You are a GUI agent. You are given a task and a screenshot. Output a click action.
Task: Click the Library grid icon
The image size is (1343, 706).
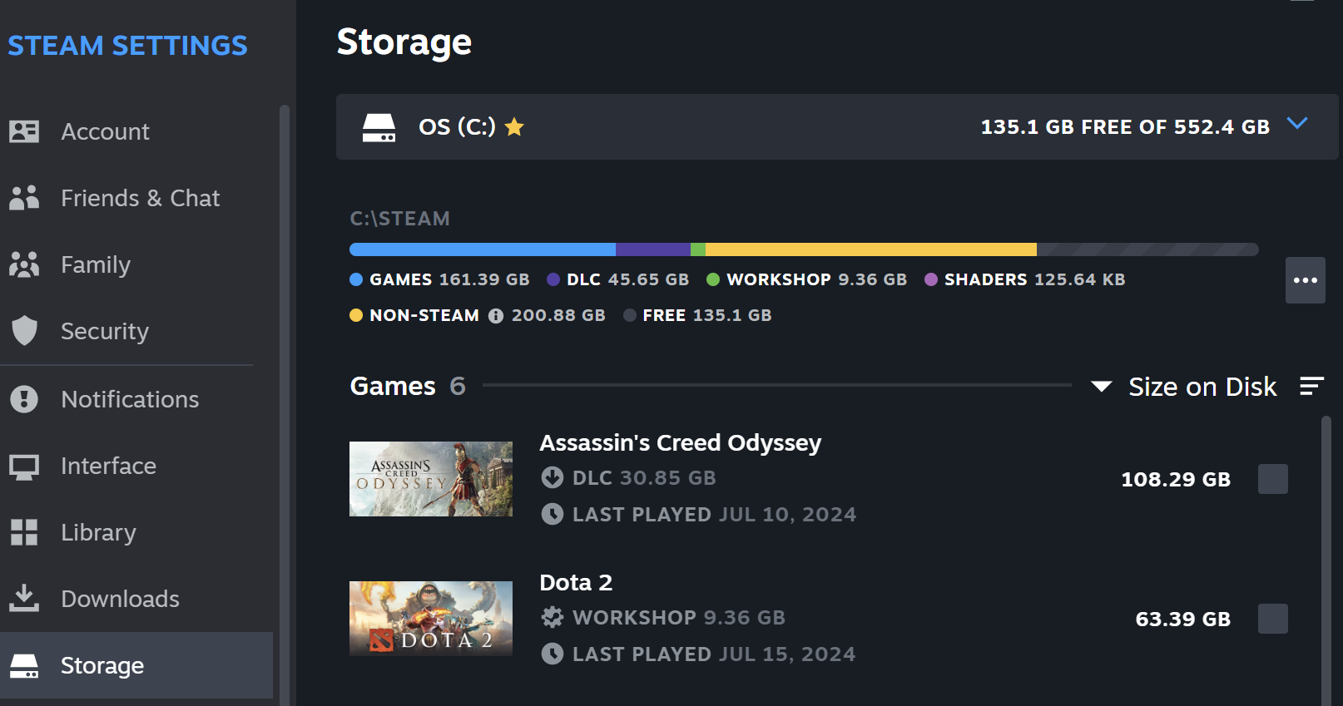coord(24,532)
